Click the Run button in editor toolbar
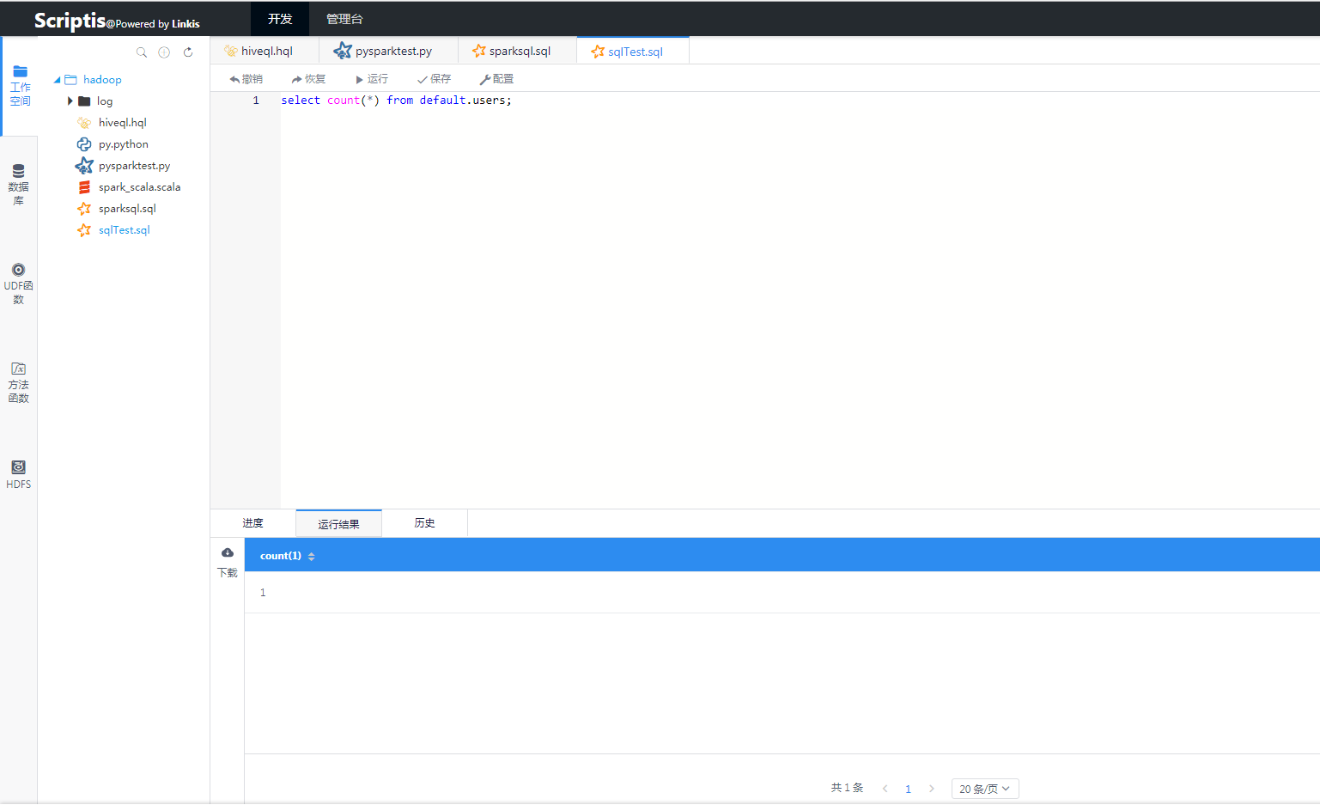The image size is (1320, 811). point(372,79)
